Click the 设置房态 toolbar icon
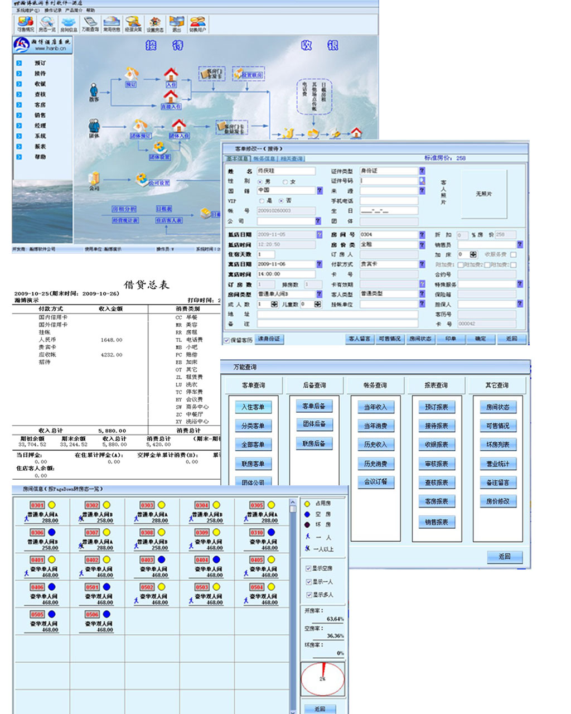This screenshot has height=714, width=571. (x=154, y=24)
